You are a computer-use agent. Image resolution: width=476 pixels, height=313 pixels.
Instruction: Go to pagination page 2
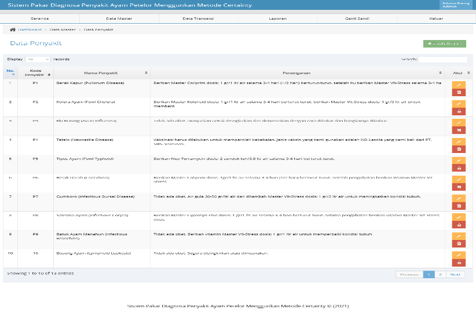(x=440, y=274)
